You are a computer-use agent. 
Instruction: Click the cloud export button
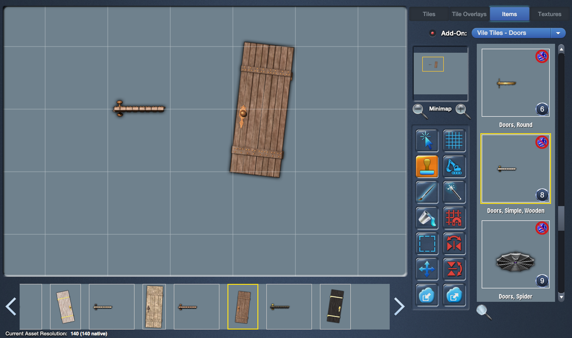pos(454,295)
